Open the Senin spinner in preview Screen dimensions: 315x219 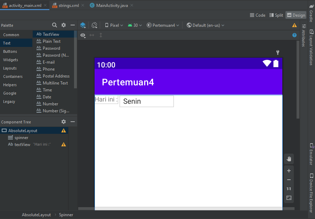(x=147, y=101)
